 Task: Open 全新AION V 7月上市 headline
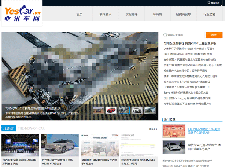click(57, 162)
